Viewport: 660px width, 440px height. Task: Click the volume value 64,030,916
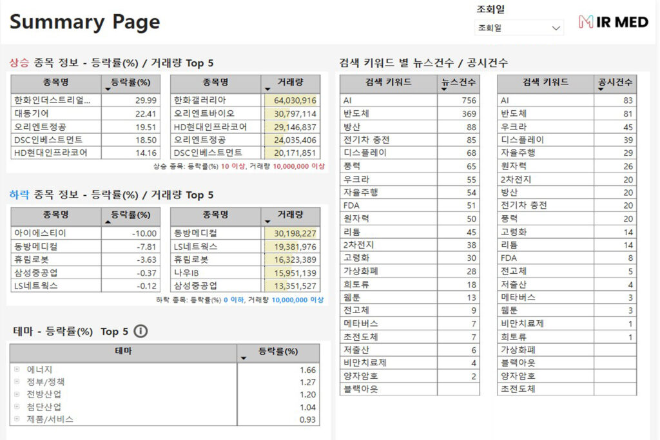[295, 100]
